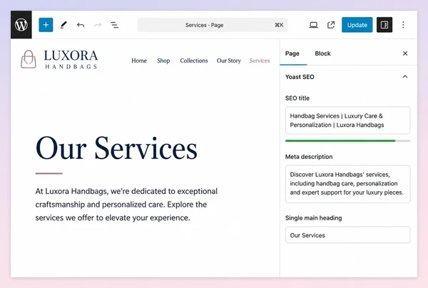Viewport: 428px width, 288px height.
Task: Select the Our Services page heading
Action: pyautogui.click(x=116, y=149)
